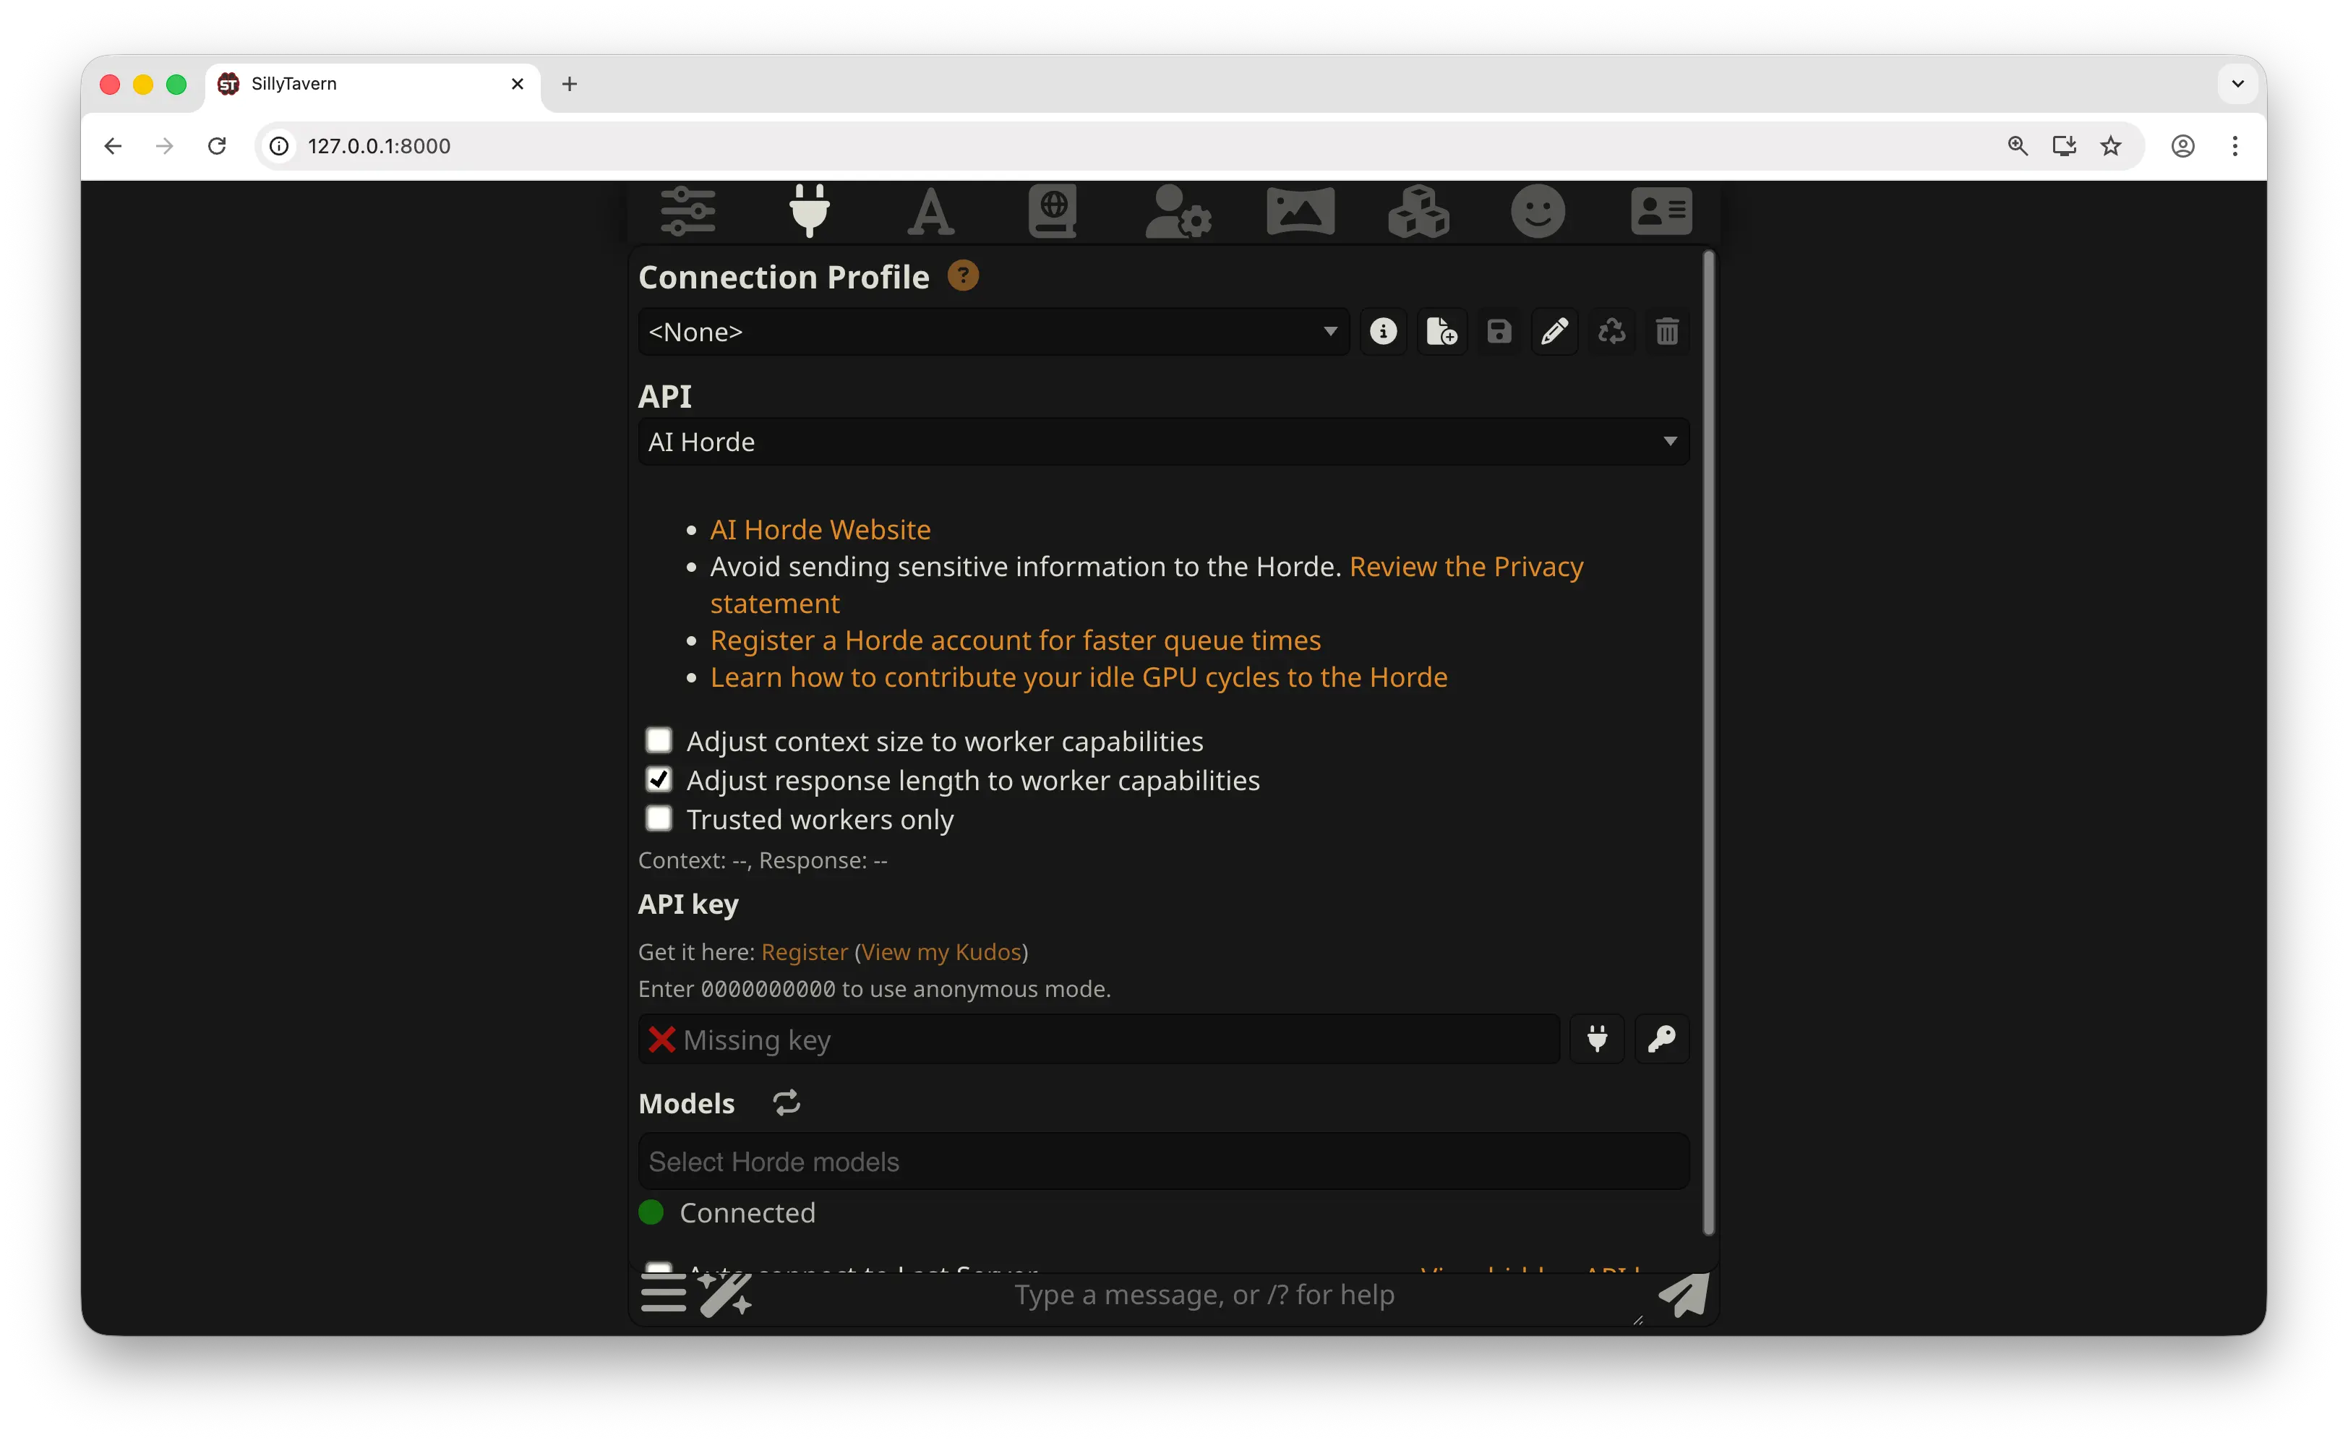Open Persona Management smiley icon
Image resolution: width=2348 pixels, height=1443 pixels.
point(1538,211)
